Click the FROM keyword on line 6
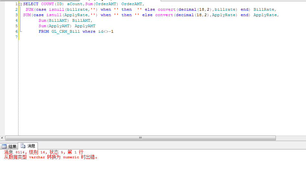 44,31
